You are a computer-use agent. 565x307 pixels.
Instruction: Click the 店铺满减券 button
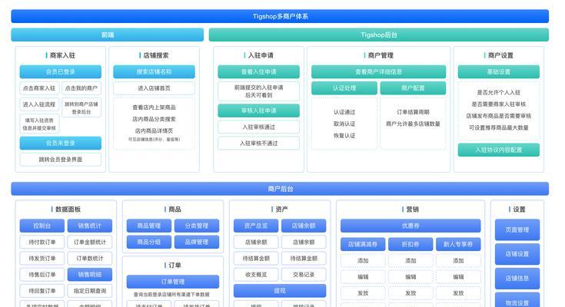[363, 244]
